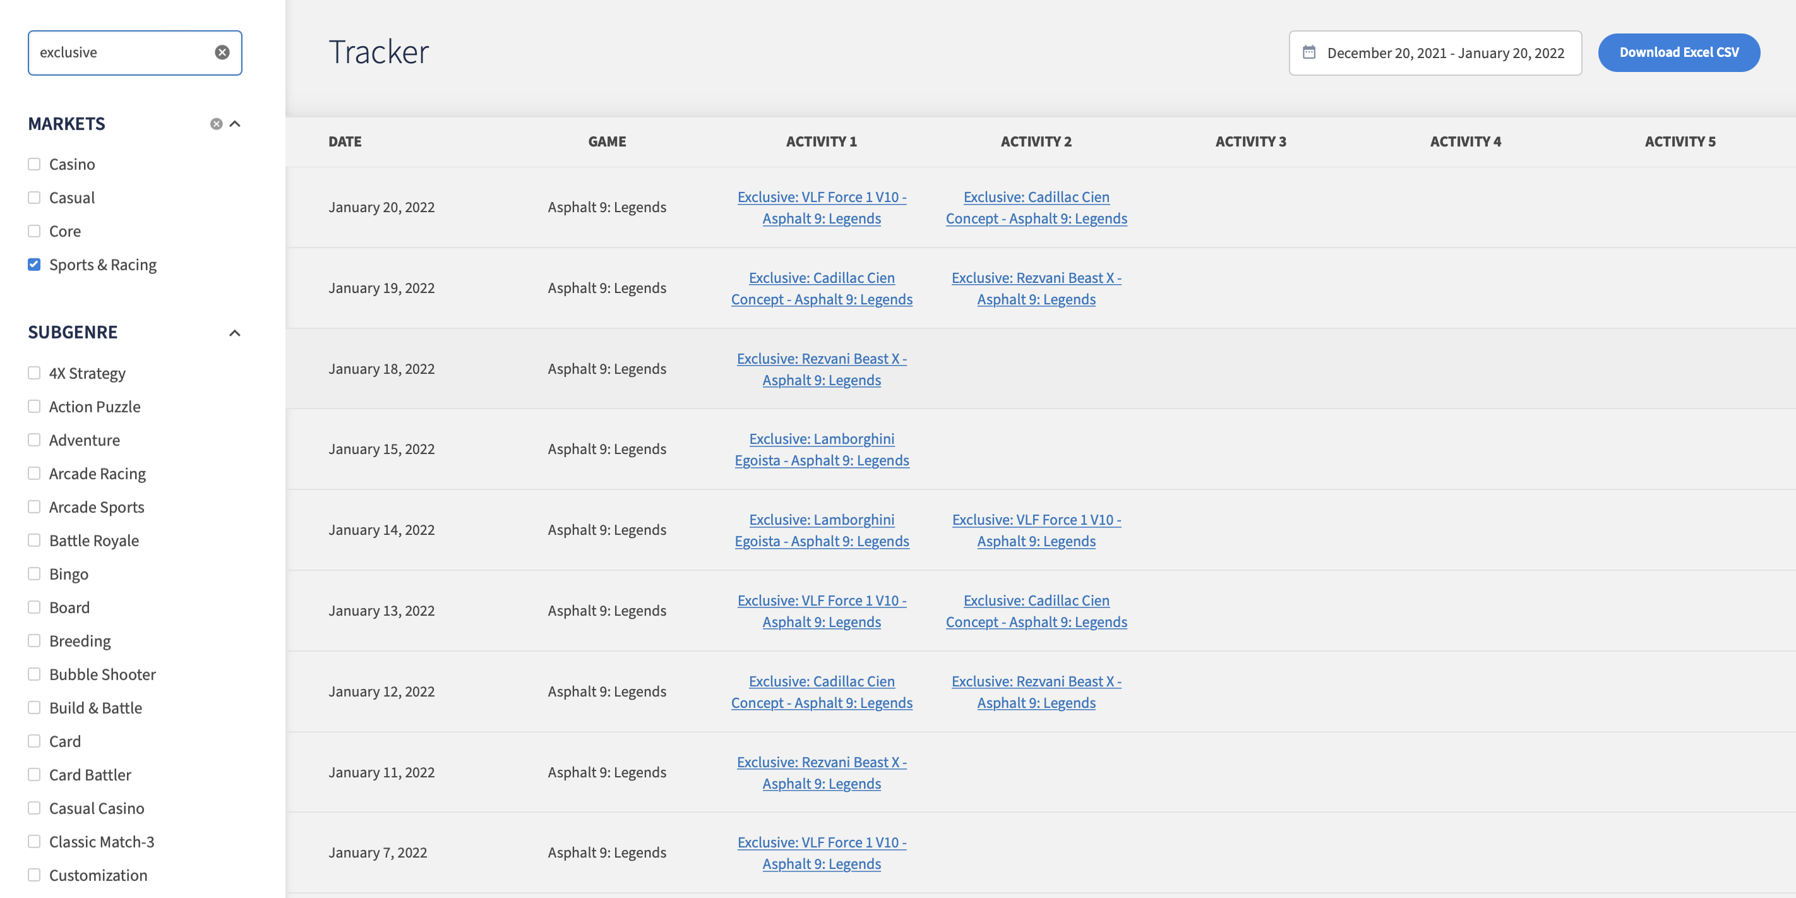Screen dimensions: 1796x898
Task: Open calendar icon in date range
Action: 1308,52
